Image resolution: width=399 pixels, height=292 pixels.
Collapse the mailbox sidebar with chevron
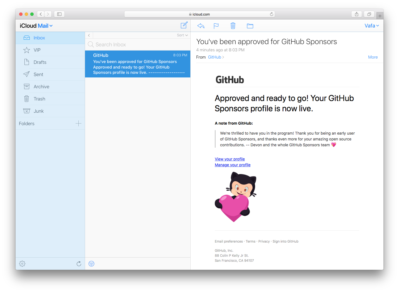click(89, 35)
